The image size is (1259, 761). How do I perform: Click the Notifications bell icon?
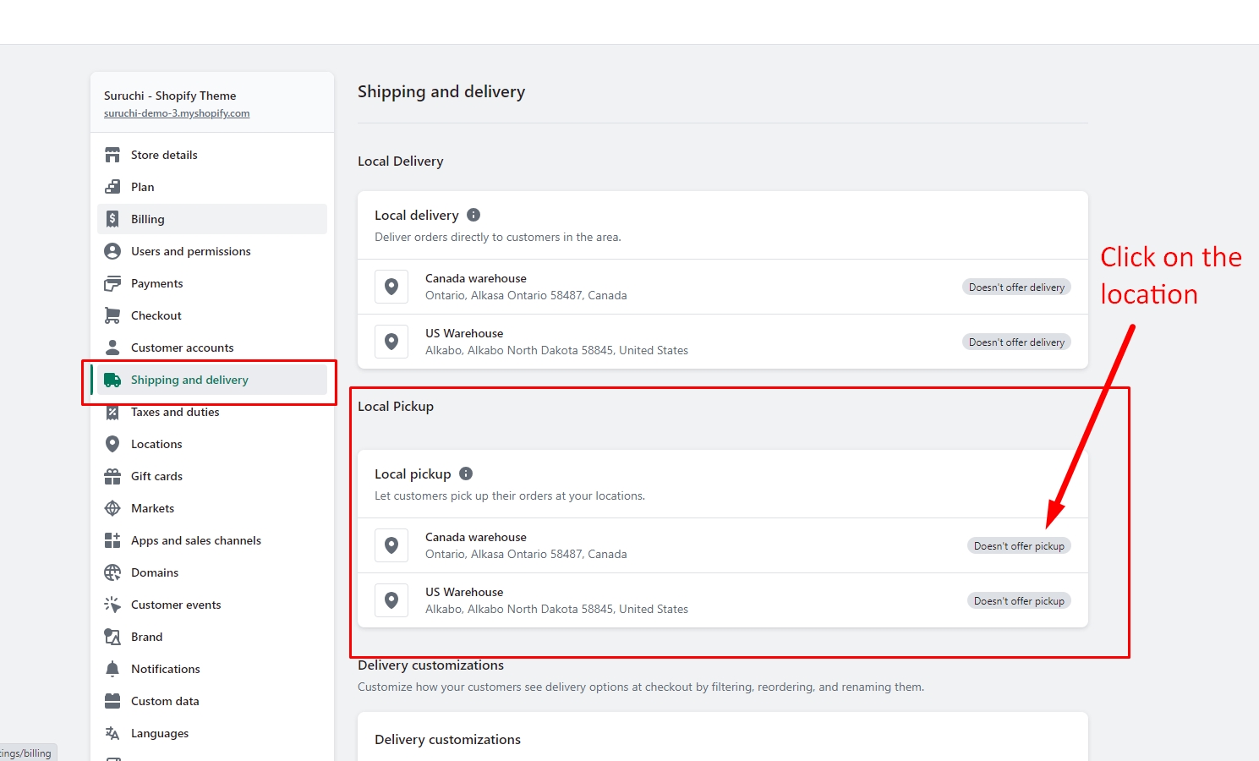(112, 669)
